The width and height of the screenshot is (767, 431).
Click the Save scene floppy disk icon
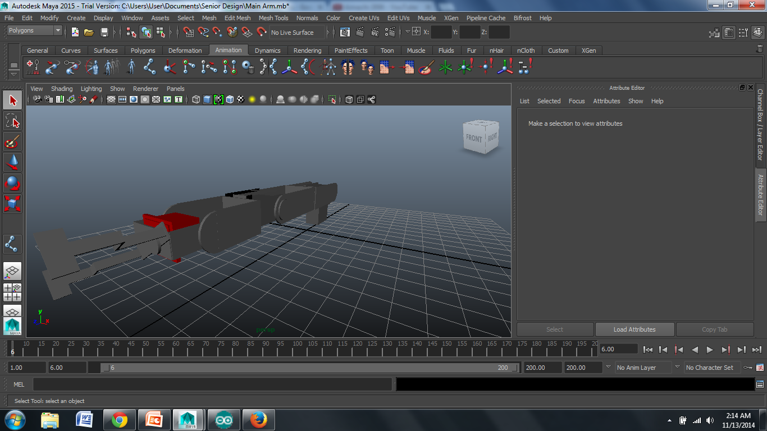[104, 33]
